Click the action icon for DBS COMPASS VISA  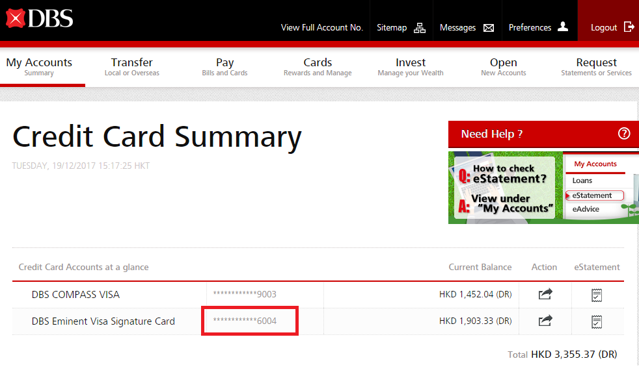[x=545, y=295]
